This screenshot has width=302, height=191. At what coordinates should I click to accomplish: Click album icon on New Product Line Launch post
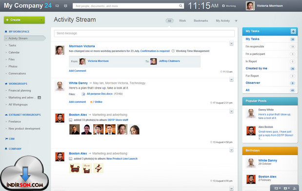[71, 159]
